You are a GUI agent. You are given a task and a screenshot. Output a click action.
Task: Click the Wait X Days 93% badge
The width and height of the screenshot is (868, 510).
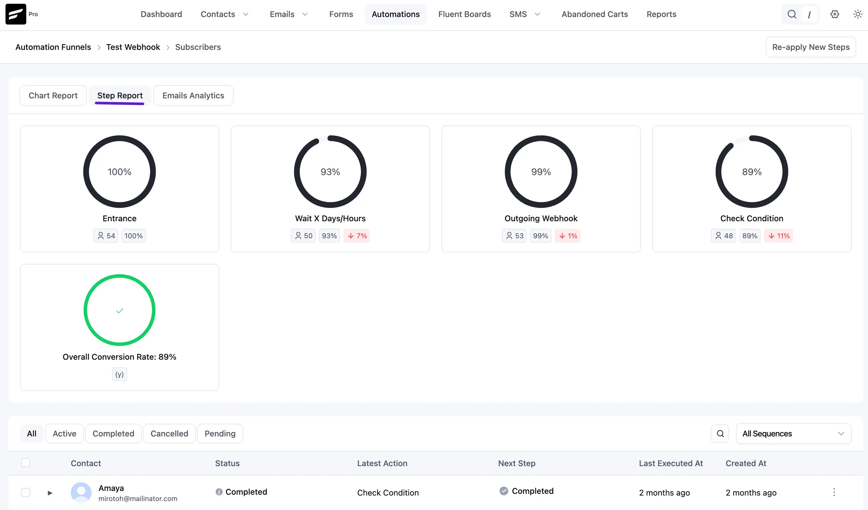329,236
